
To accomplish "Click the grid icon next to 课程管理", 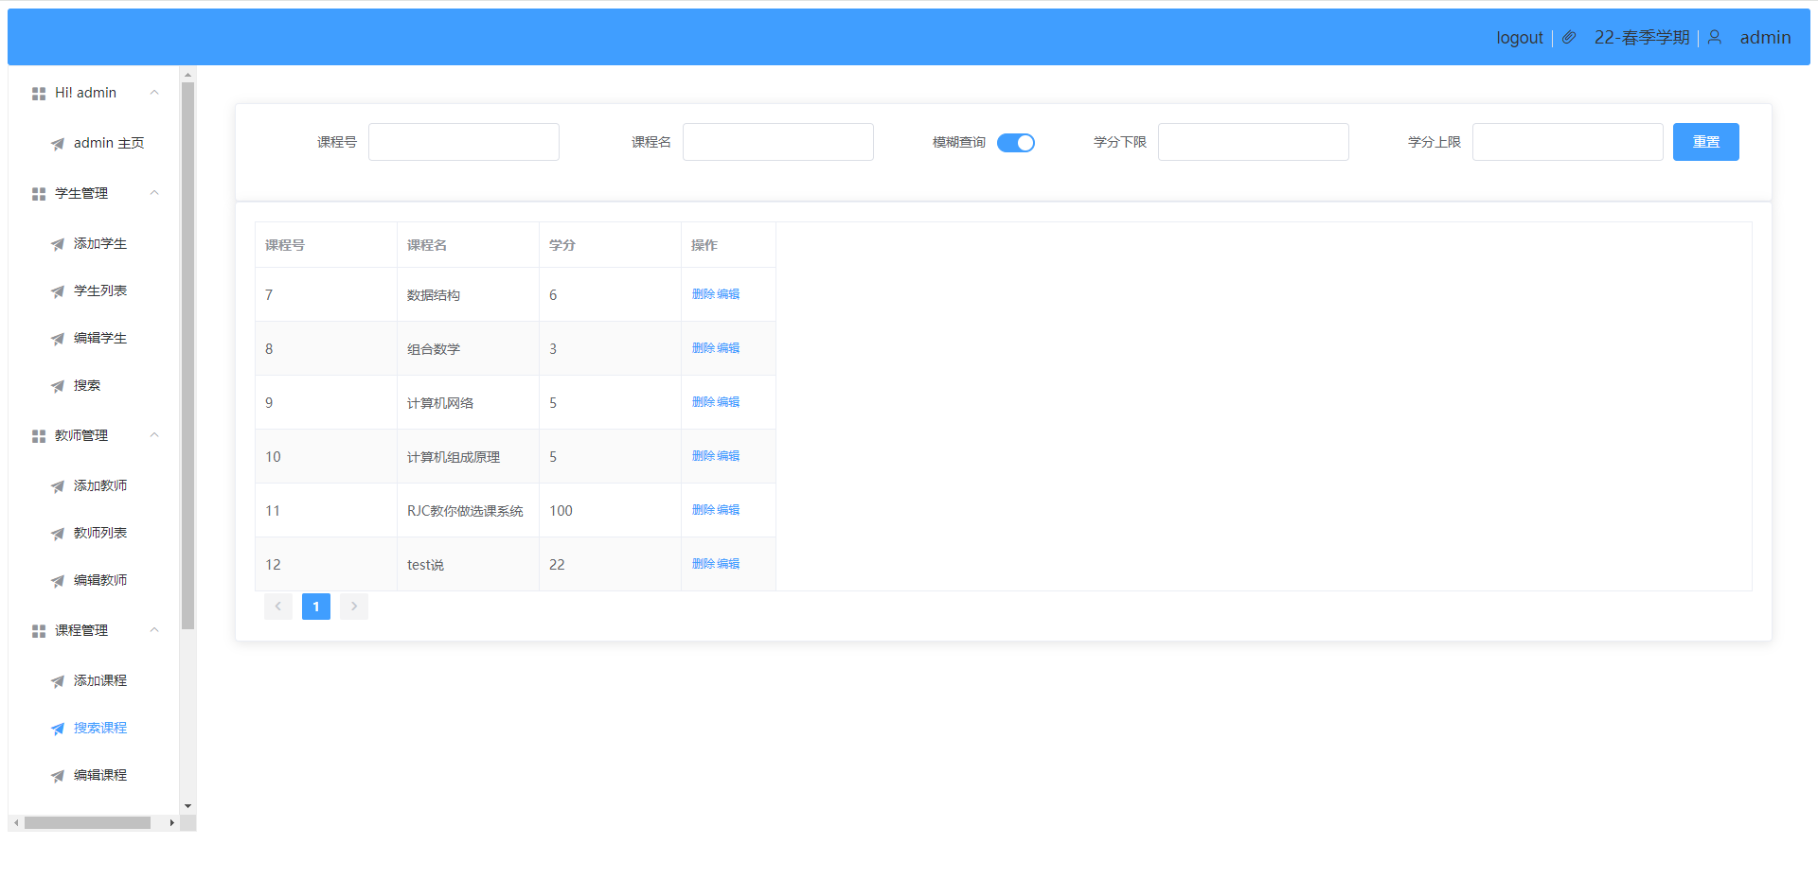I will (39, 631).
